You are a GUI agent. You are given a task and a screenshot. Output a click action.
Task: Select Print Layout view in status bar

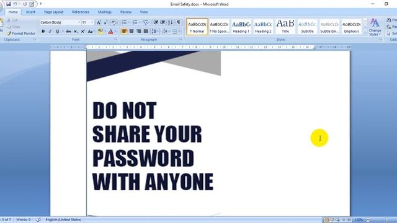[x=327, y=220]
